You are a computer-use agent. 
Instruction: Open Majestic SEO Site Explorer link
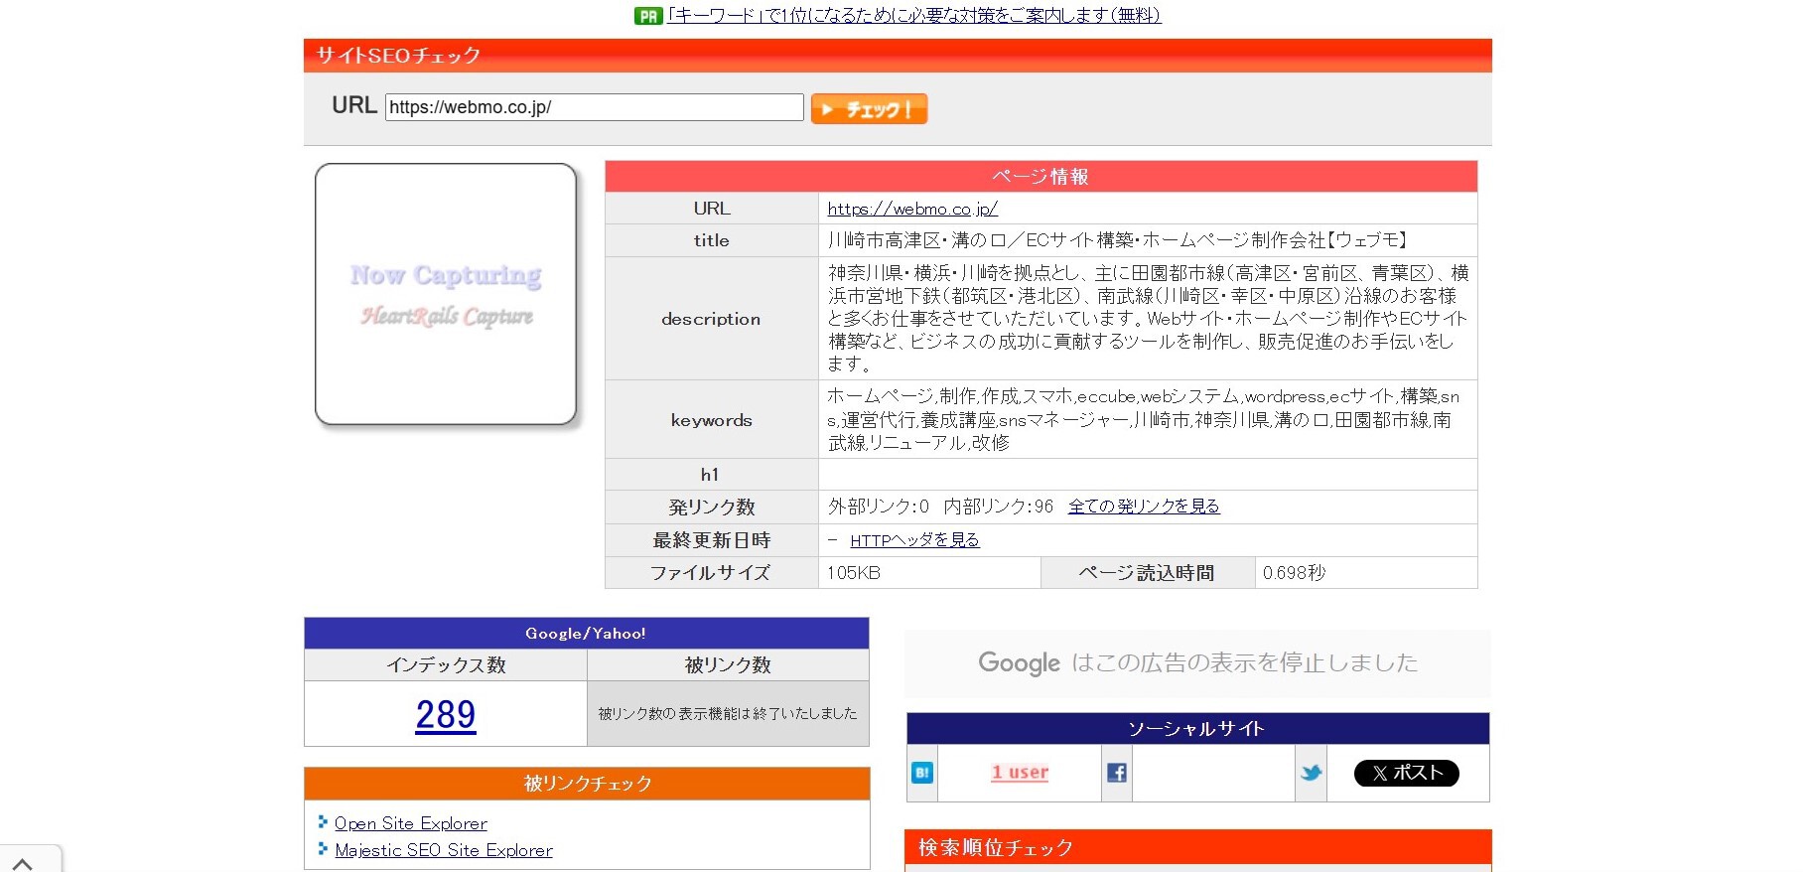(444, 850)
